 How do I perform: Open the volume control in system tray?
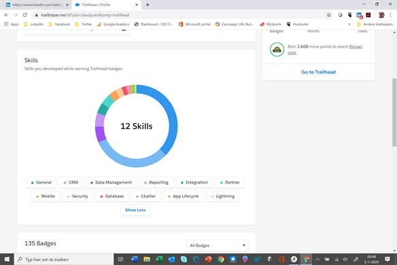pos(345,259)
